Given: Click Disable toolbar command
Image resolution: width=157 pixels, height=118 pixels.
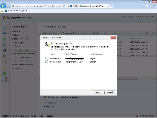Looking at the screenshot, I should (x=96, y=33).
